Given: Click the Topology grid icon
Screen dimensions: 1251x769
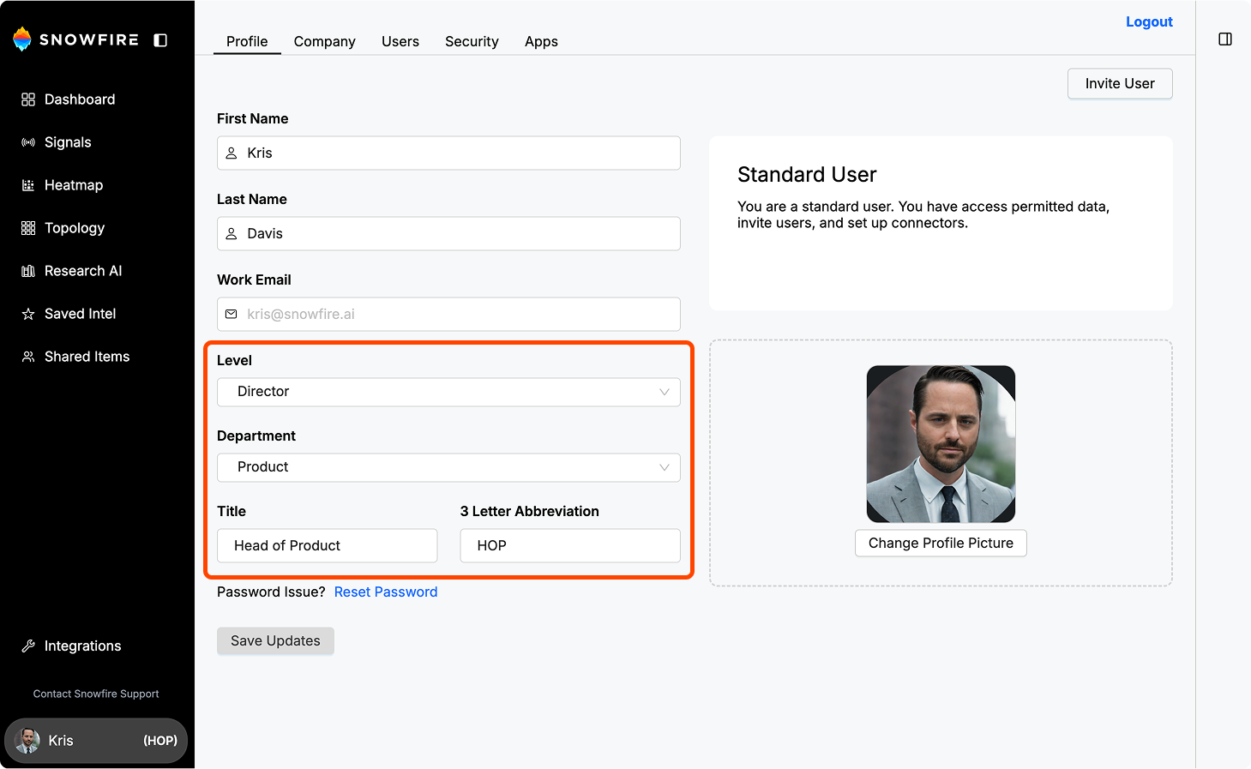Looking at the screenshot, I should coord(28,228).
